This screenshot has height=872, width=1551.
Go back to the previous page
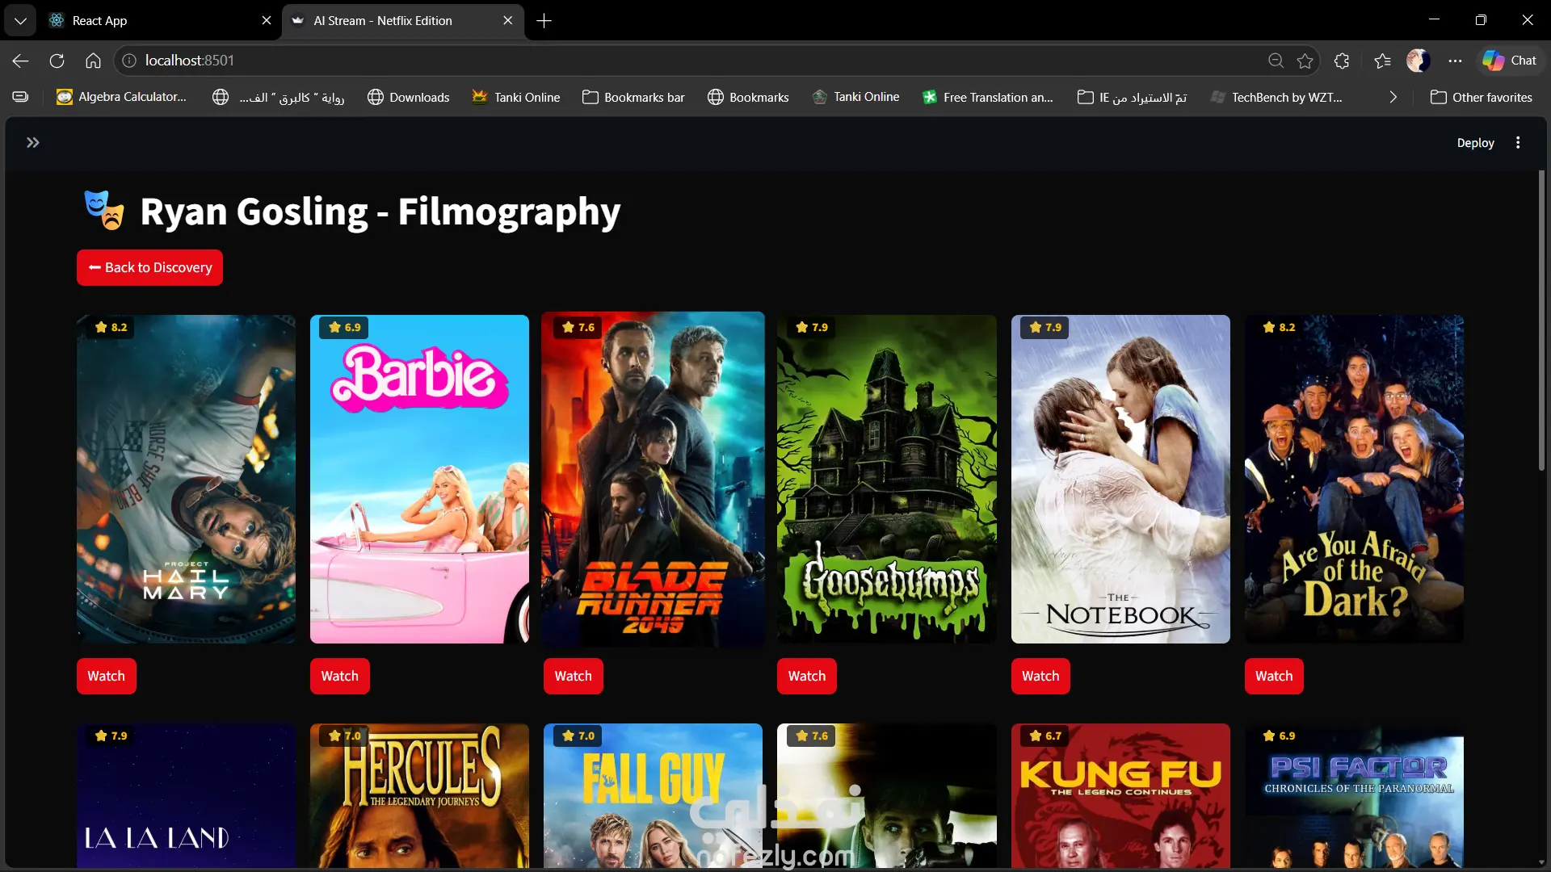(x=21, y=61)
